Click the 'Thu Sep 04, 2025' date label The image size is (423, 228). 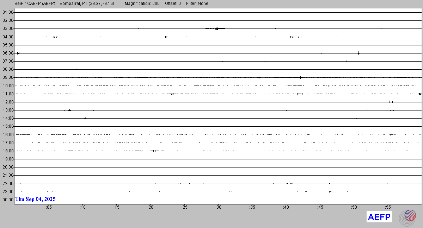click(x=35, y=199)
